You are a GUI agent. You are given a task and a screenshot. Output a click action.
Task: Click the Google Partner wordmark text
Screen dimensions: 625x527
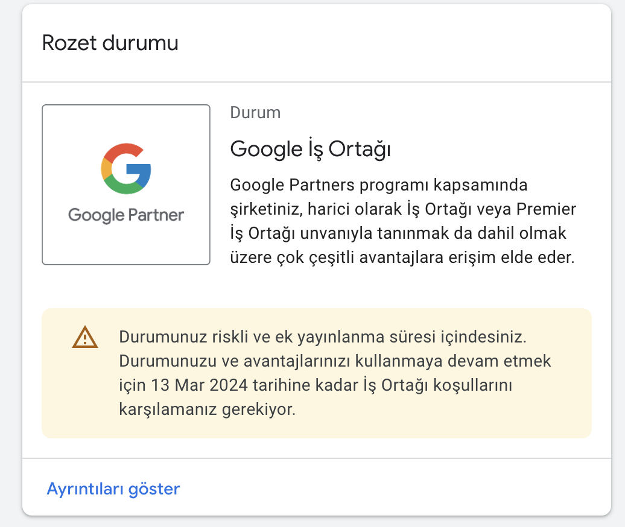point(126,215)
